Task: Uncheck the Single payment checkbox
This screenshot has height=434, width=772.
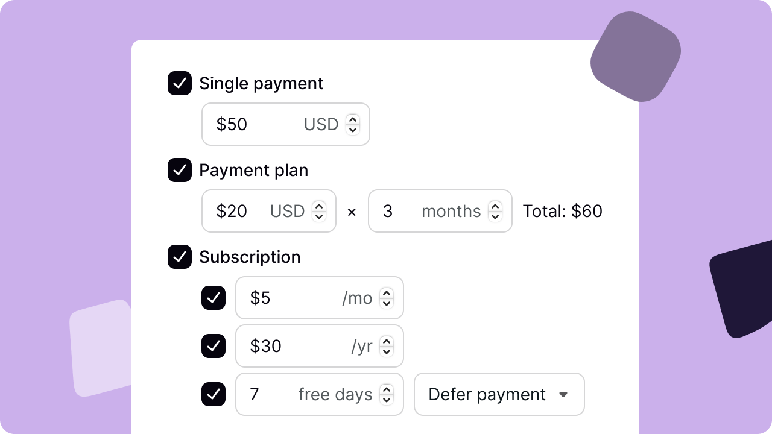Action: (180, 83)
